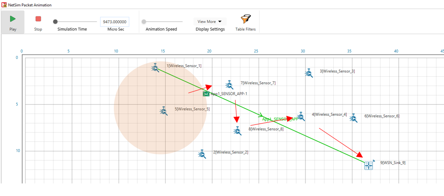Click the 4[Wireless_Sensor_4] label
The height and width of the screenshot is (196, 444).
pyautogui.click(x=329, y=114)
